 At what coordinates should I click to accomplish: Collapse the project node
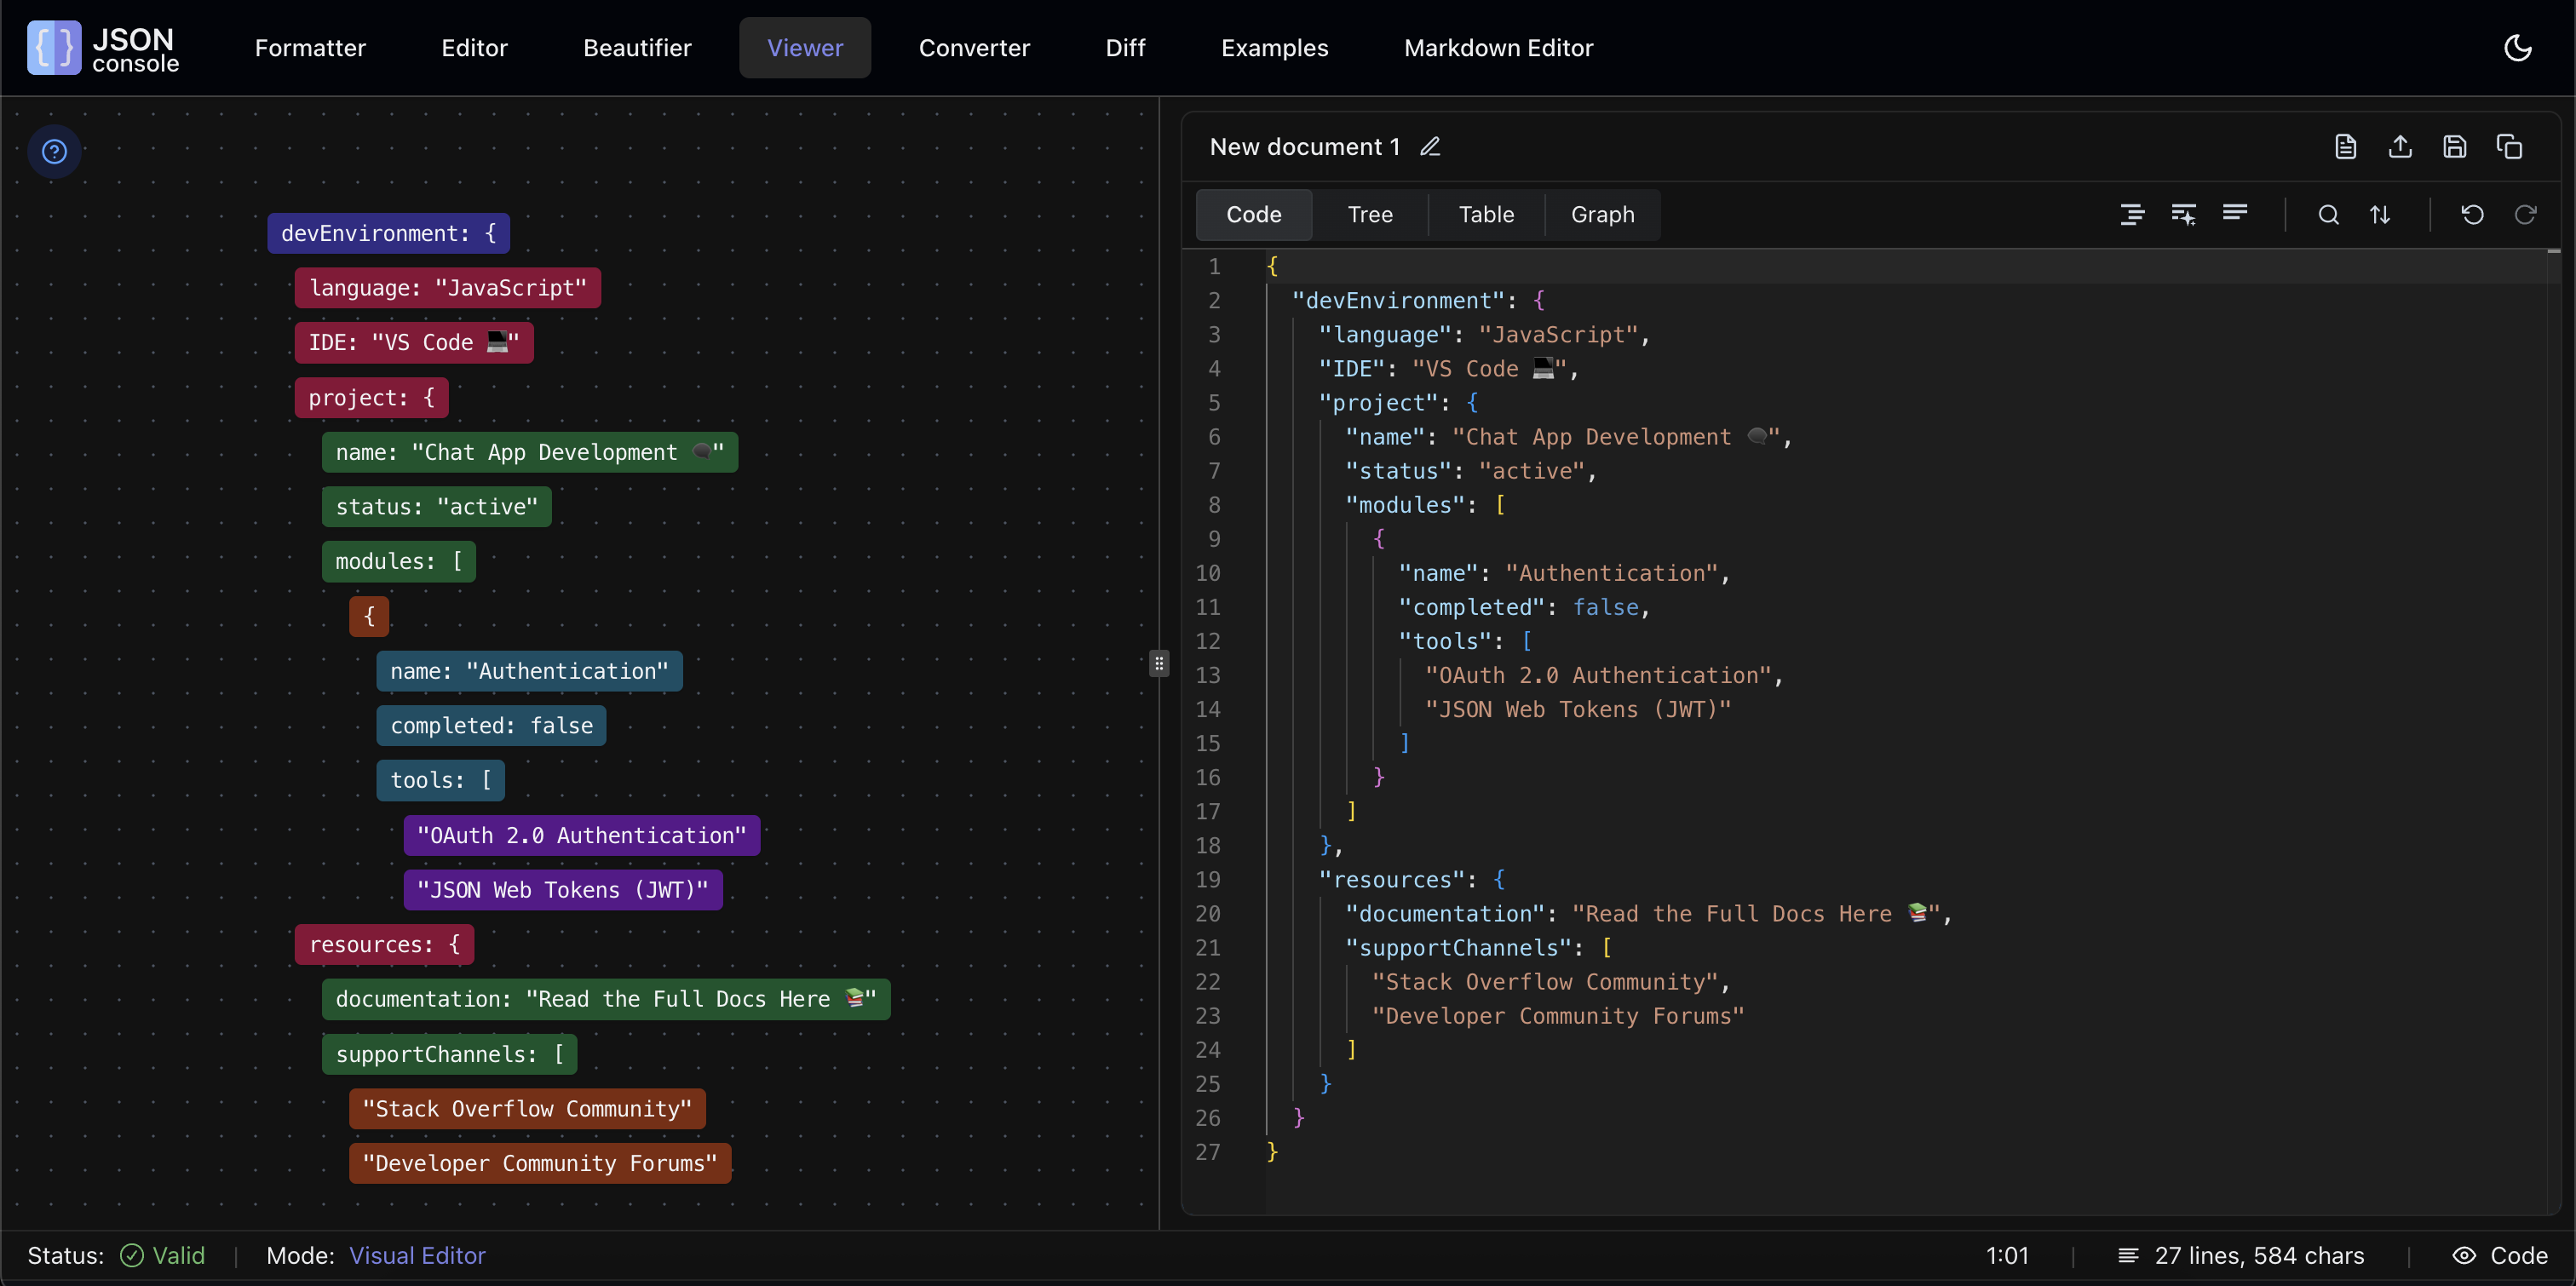[371, 397]
